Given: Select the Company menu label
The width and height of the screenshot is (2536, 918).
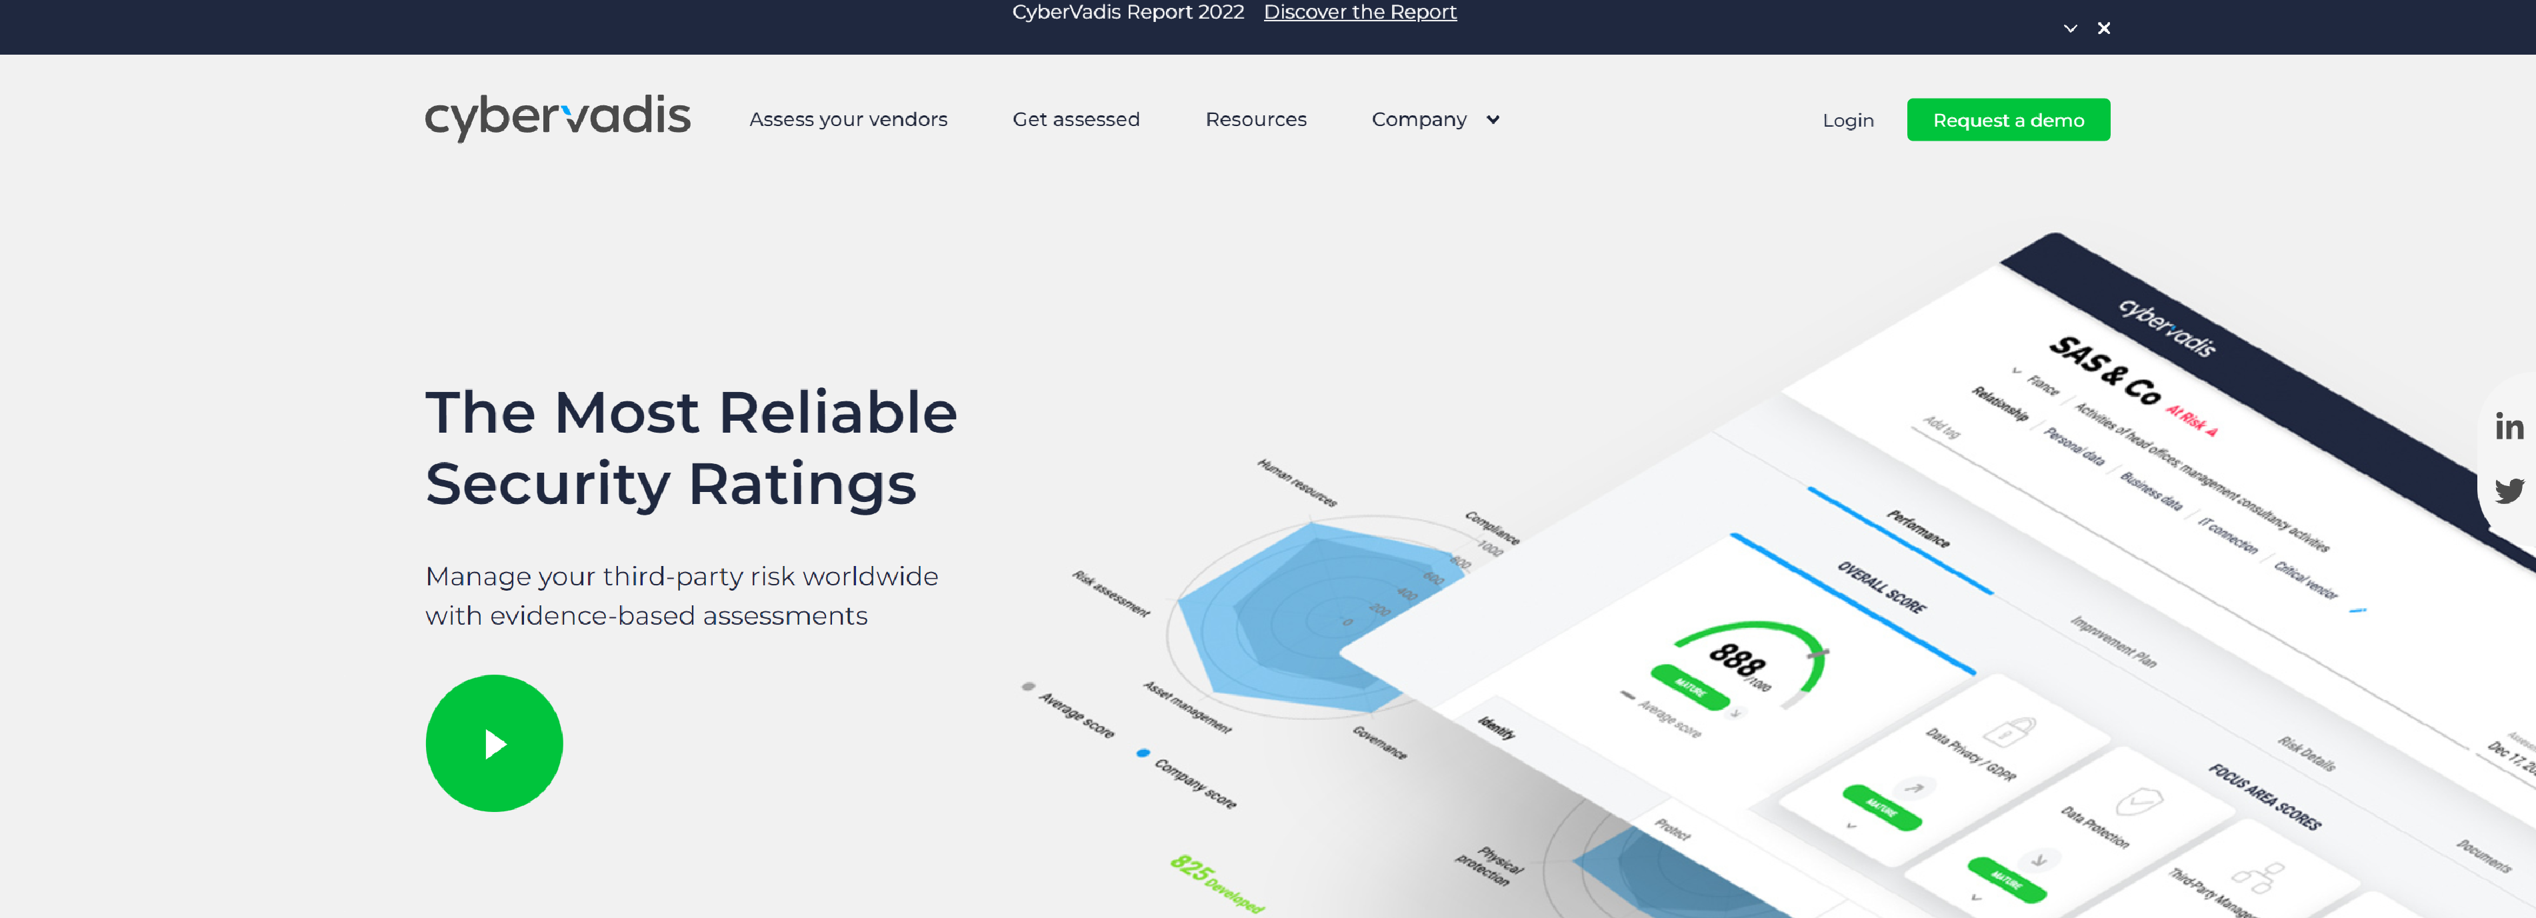Looking at the screenshot, I should click(x=1419, y=119).
